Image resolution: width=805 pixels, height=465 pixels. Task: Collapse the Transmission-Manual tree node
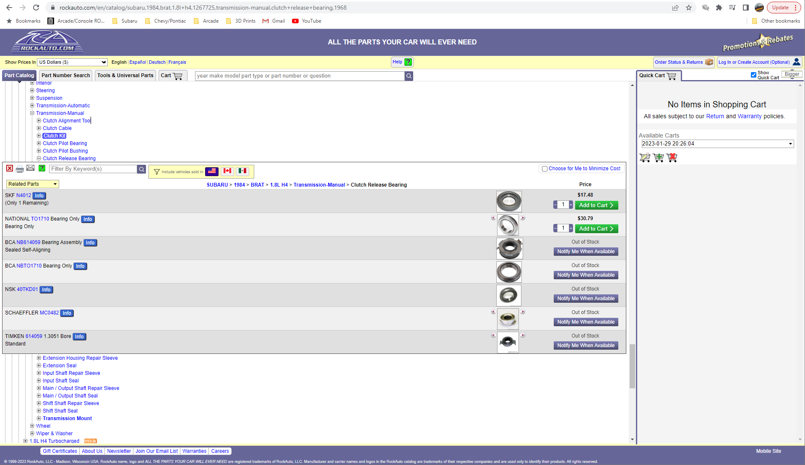point(32,113)
